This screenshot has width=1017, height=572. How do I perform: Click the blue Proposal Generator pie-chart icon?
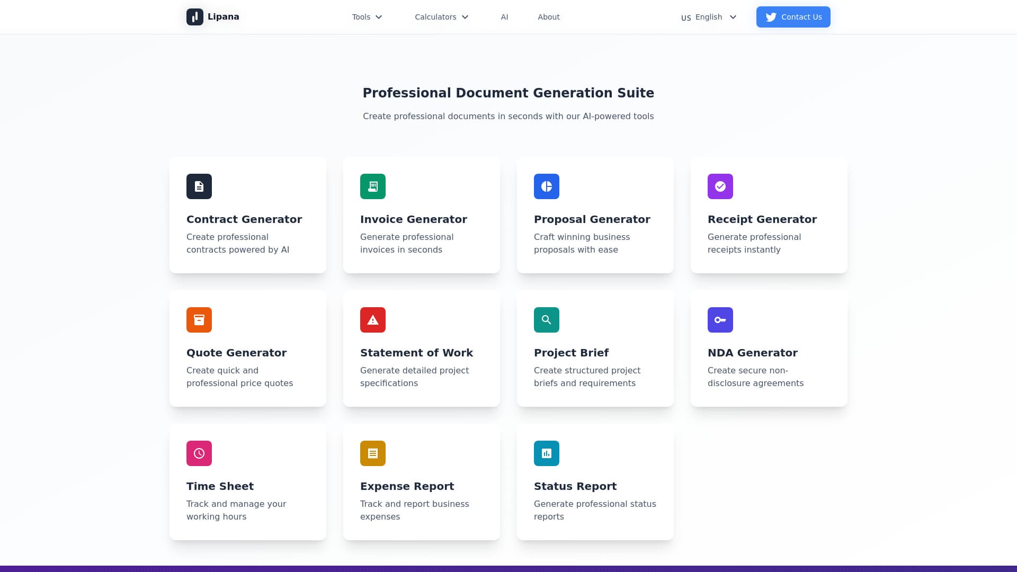tap(547, 186)
